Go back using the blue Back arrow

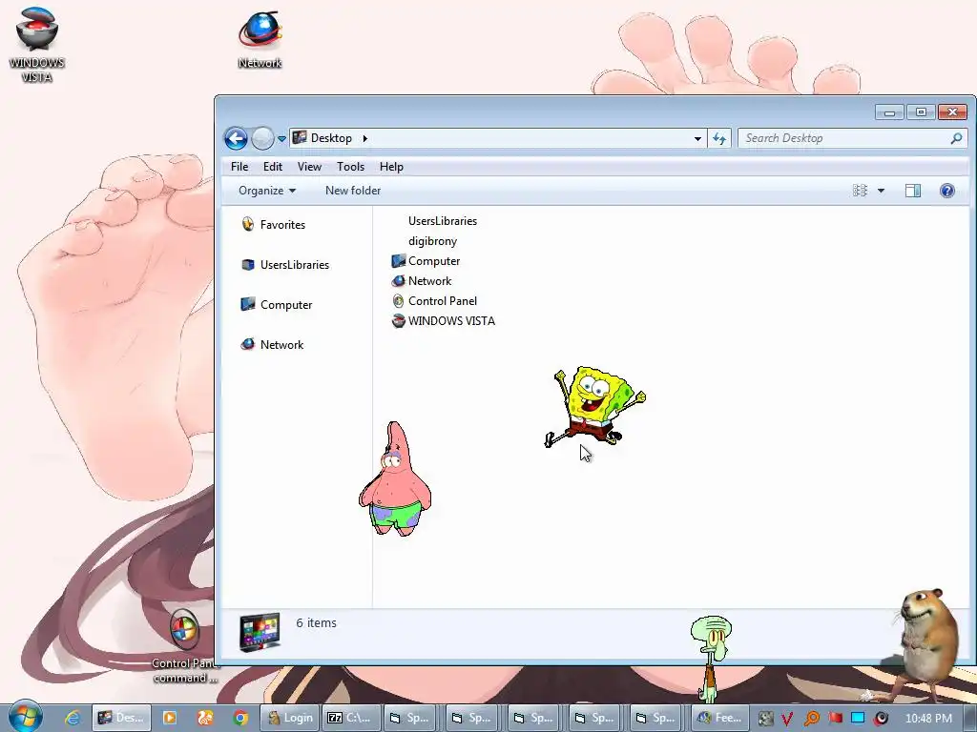[237, 138]
